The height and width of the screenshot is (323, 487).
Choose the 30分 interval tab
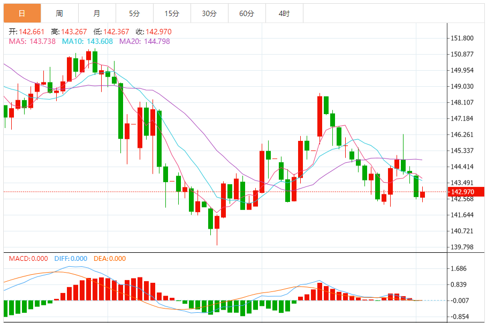point(209,13)
